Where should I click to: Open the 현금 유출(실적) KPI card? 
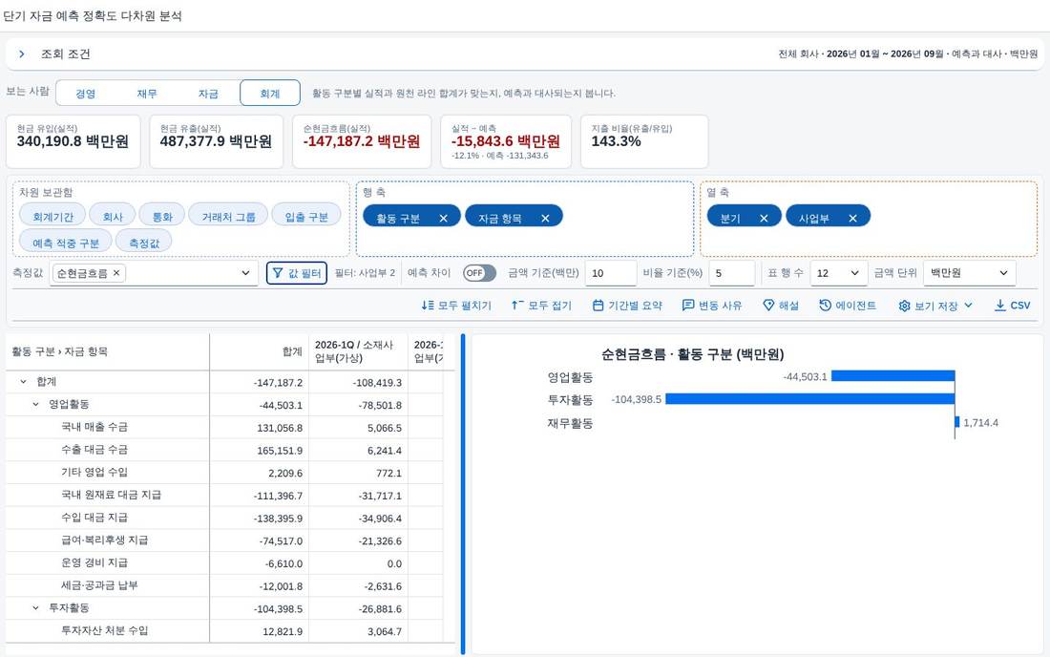[x=217, y=141]
